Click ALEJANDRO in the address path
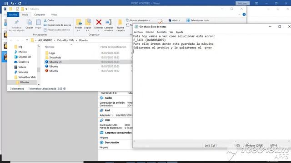 click(x=45, y=40)
